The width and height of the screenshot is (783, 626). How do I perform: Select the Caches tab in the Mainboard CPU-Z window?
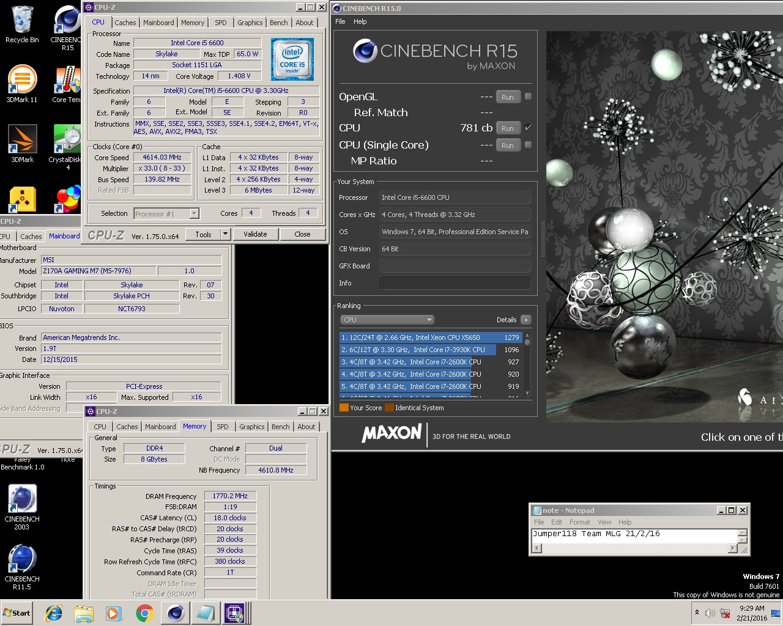31,236
